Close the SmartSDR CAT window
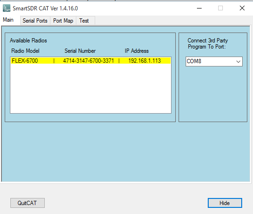The image size is (253, 214). (242, 8)
